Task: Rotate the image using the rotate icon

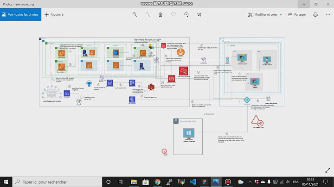Action: point(186,14)
